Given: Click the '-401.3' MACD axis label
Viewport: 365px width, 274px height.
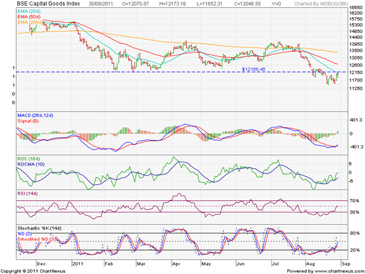Looking at the screenshot, I should [355, 147].
